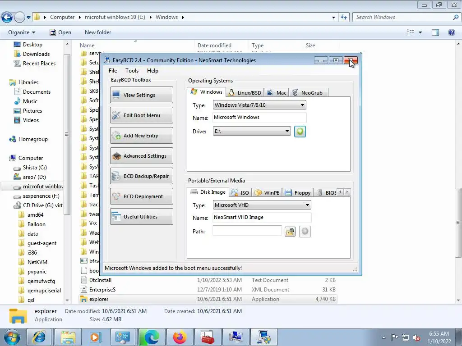Viewport: 462px width, 346px height.
Task: Click the Microsoft Windows name field
Action: tap(259, 118)
